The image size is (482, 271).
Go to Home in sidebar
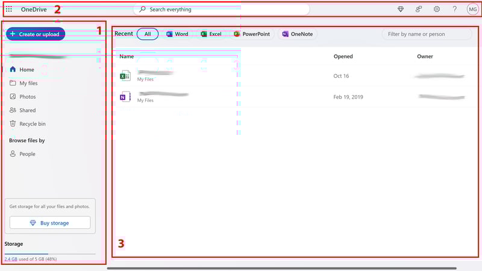point(27,69)
